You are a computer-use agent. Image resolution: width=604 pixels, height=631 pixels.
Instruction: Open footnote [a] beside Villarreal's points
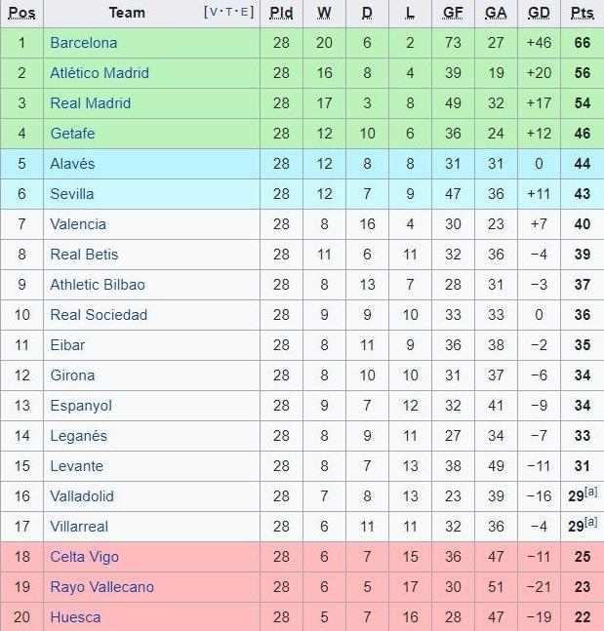point(591,523)
